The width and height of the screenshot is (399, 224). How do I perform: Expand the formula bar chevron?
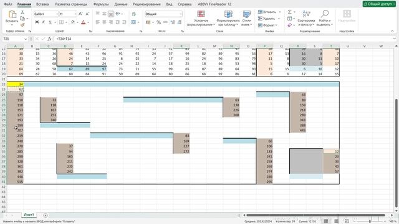(x=394, y=39)
